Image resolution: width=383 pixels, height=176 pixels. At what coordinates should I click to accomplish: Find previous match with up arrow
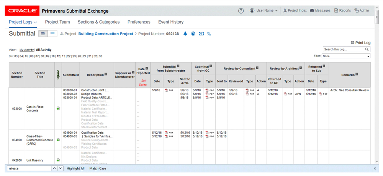55,168
